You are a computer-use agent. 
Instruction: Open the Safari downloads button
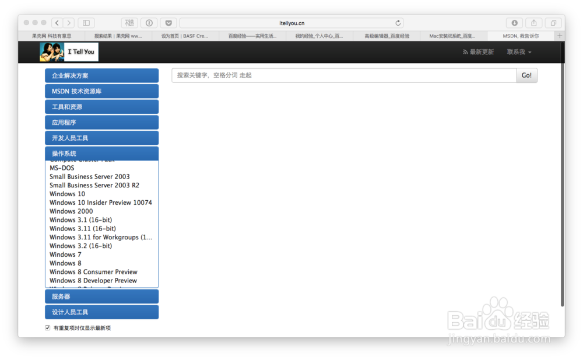[515, 23]
